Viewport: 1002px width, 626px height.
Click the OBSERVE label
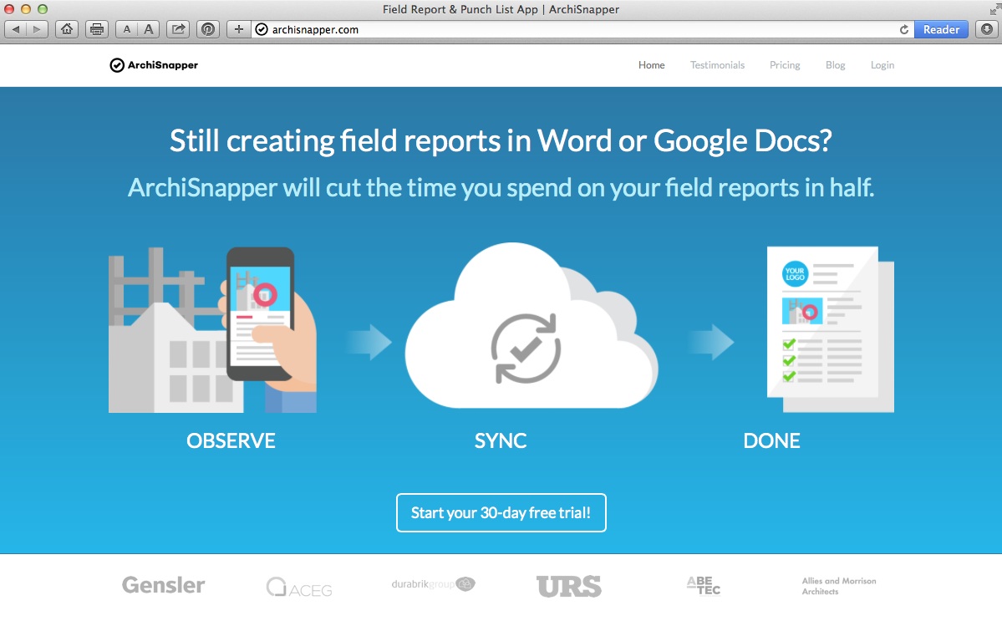[x=231, y=440]
